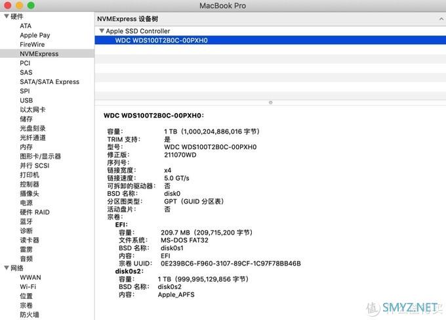
Task: Click the Apple_APFS content value
Action: 176,295
